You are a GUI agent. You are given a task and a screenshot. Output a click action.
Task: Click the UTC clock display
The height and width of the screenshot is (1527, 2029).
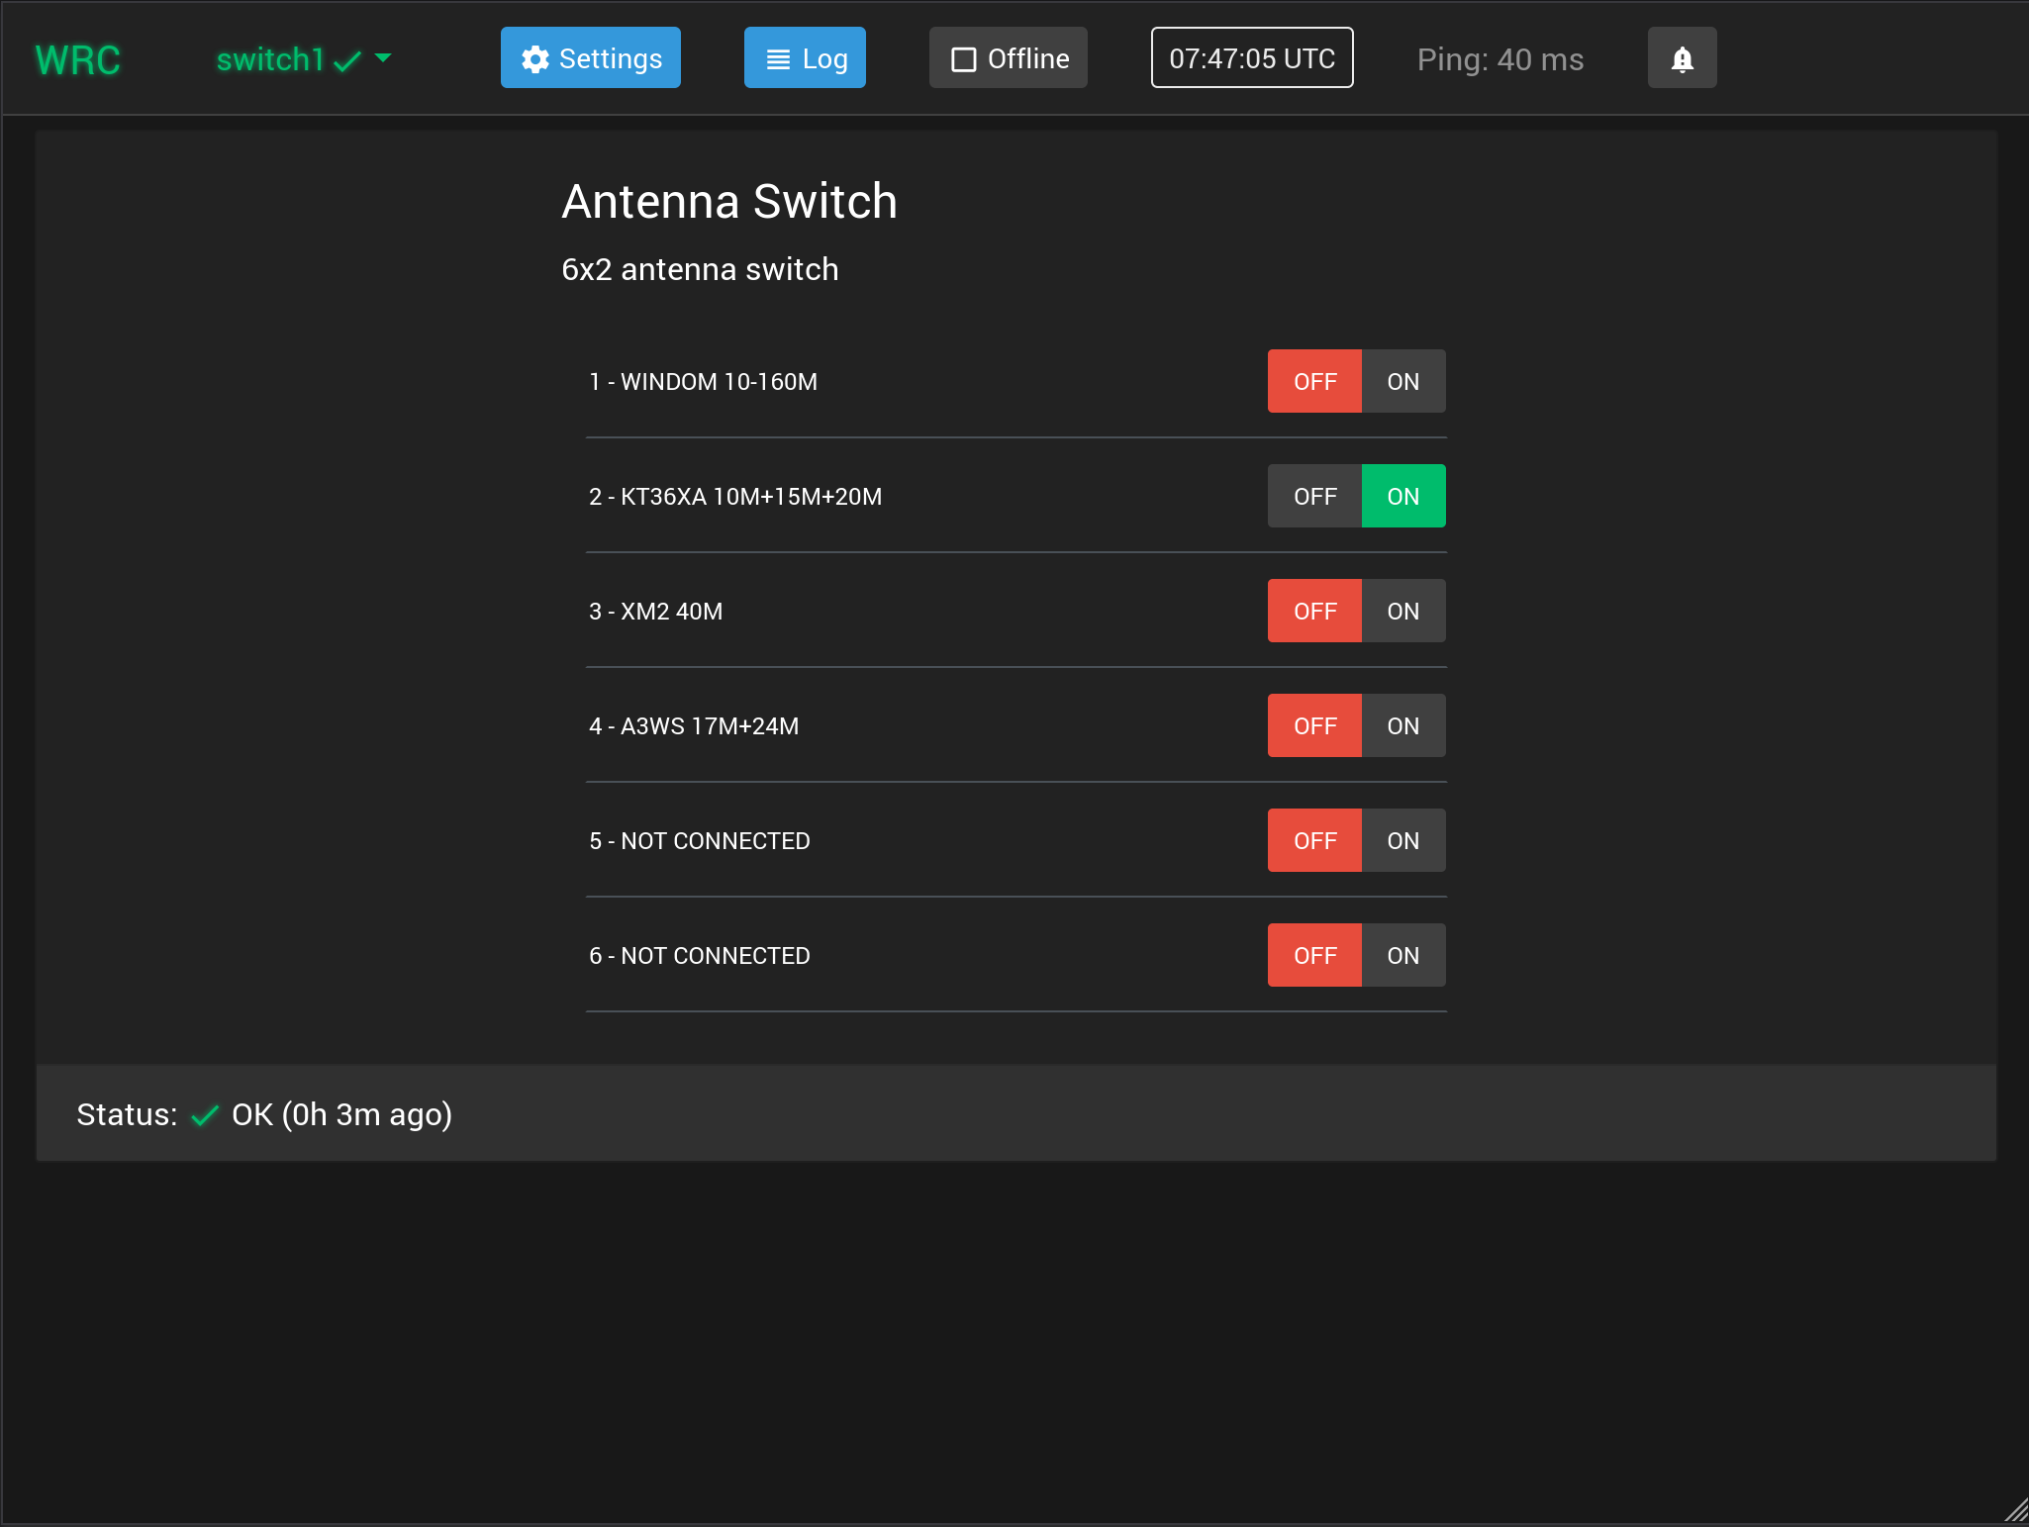(x=1251, y=58)
